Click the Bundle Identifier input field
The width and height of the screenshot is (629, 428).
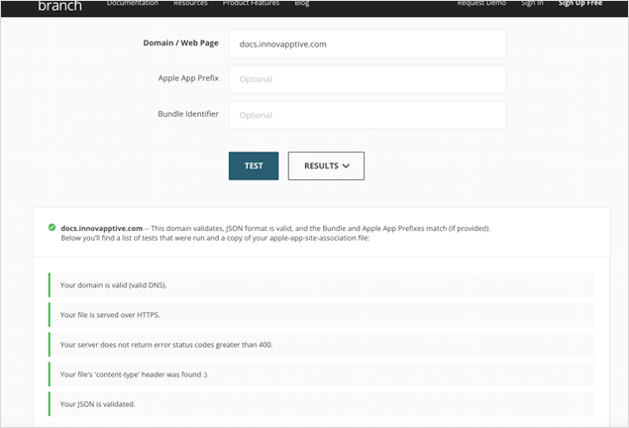pos(367,115)
